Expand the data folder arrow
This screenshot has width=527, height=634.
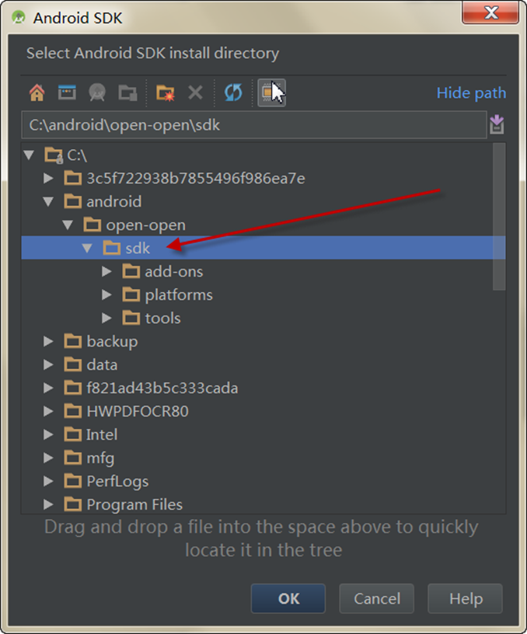[48, 364]
